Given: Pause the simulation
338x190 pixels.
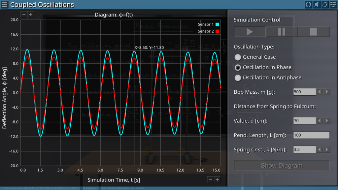Looking at the screenshot, I should [x=282, y=32].
